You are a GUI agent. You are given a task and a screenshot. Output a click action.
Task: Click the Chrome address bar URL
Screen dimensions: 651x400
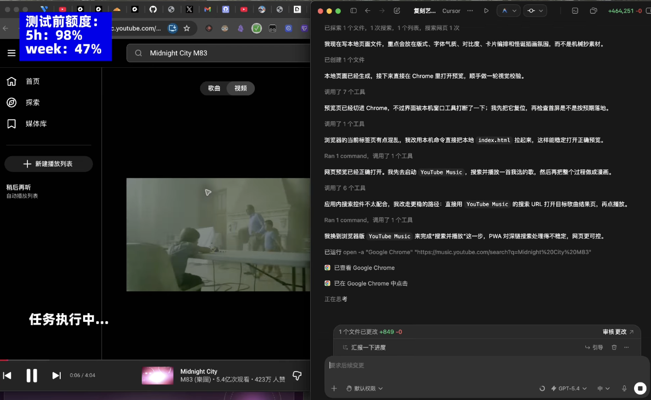[136, 28]
